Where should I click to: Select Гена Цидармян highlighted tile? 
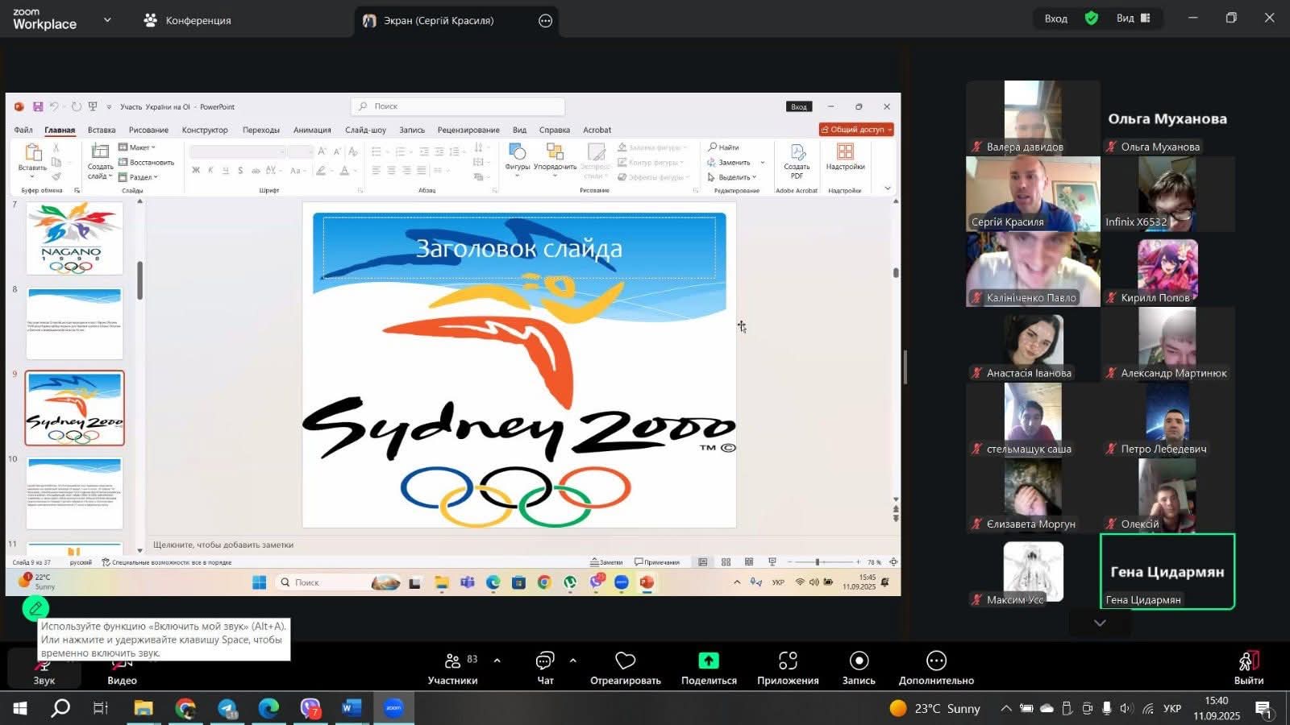1167,571
